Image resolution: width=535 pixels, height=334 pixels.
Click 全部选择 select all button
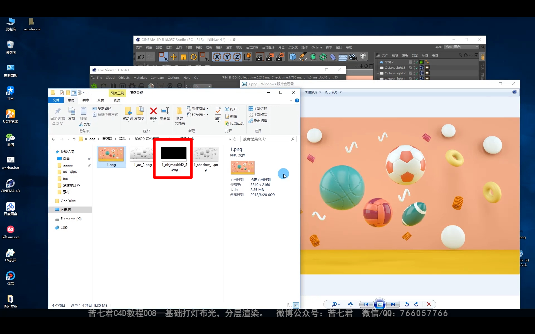coord(258,108)
